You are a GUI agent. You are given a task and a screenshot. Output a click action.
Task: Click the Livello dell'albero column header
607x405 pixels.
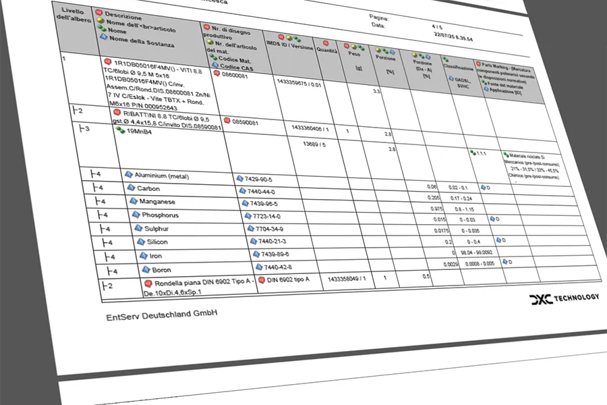(x=73, y=14)
